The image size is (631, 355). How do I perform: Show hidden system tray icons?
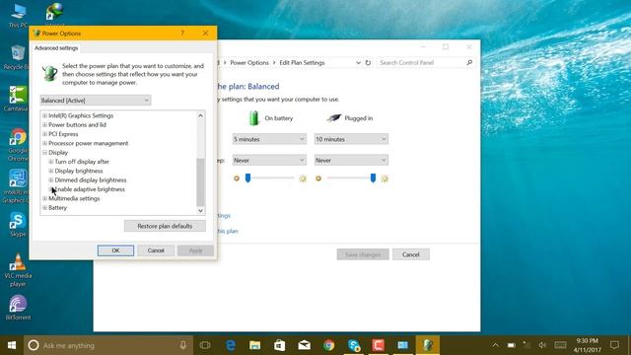tap(495, 345)
